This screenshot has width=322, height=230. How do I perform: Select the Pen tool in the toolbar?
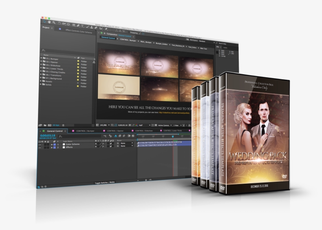coord(78,25)
